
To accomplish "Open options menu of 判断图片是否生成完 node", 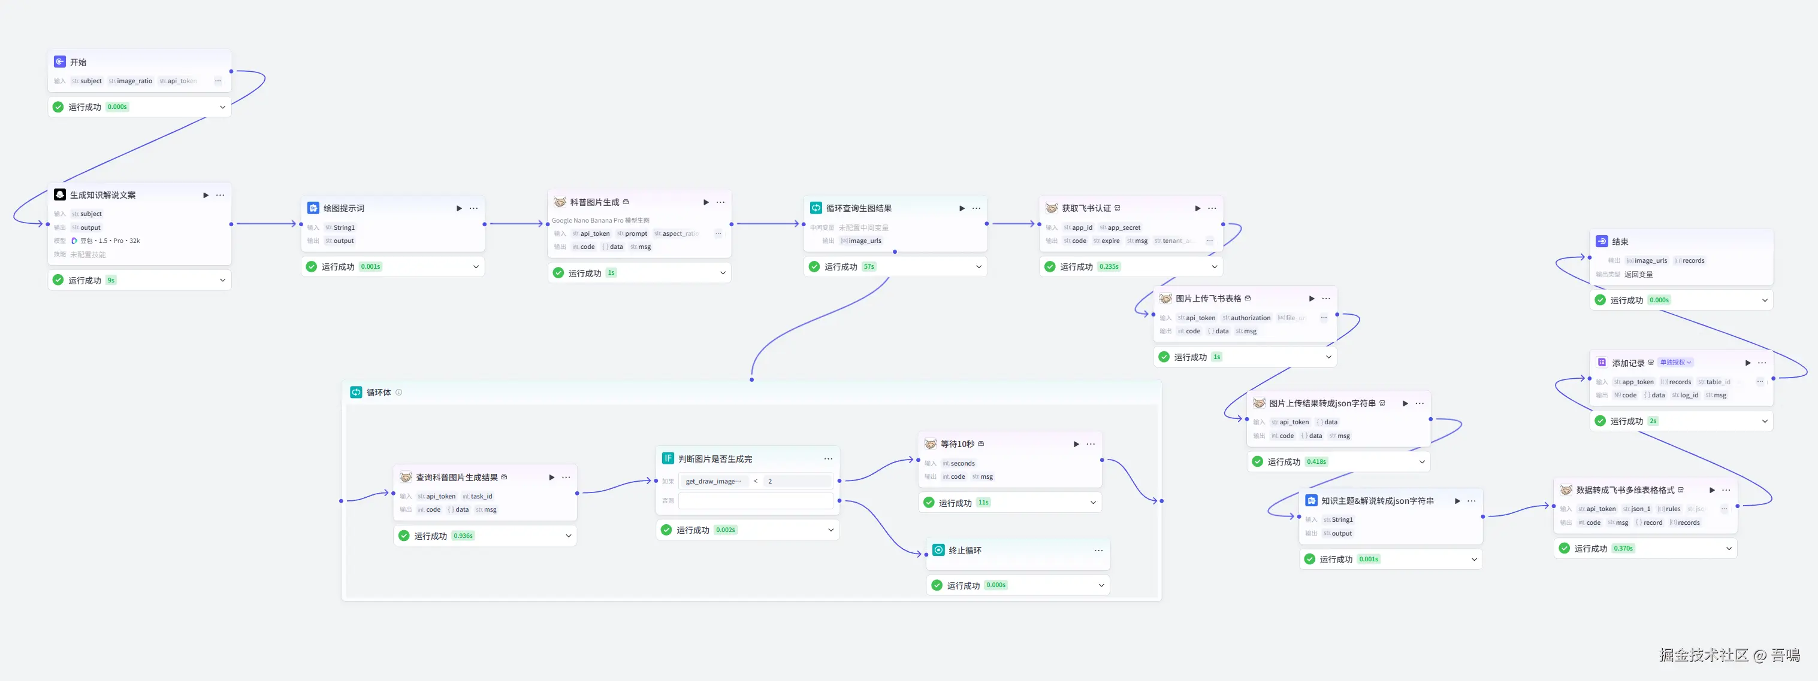I will pos(828,459).
